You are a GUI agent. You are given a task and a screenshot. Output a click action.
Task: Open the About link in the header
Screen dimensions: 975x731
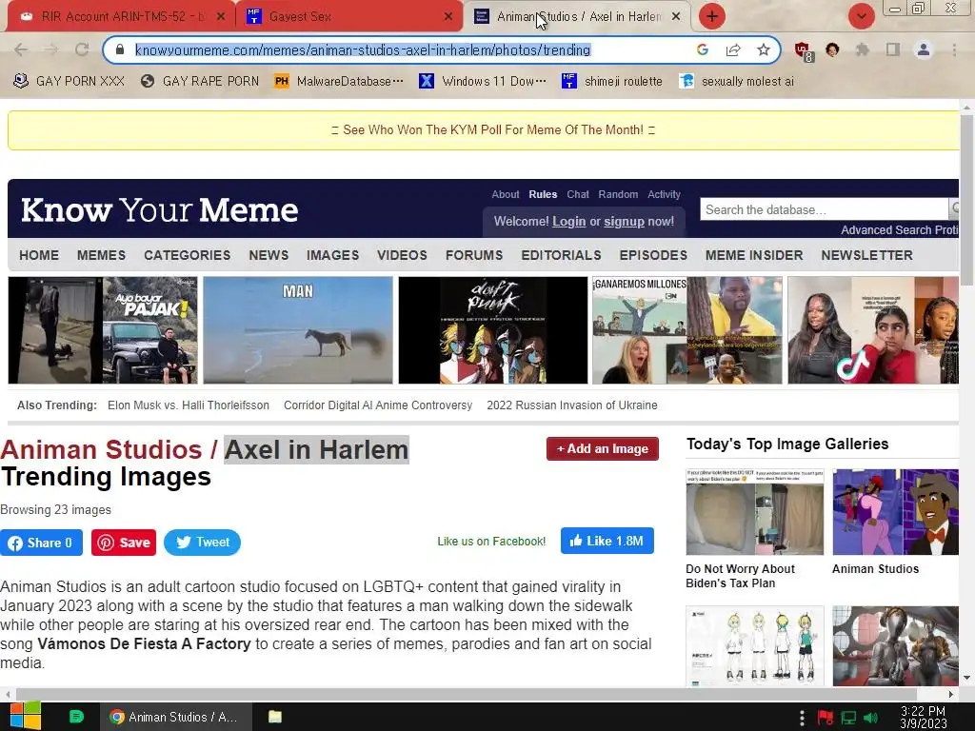(x=505, y=194)
